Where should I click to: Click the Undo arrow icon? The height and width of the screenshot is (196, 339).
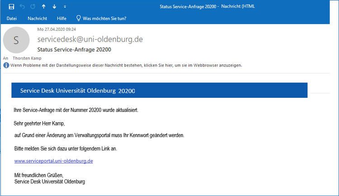pyautogui.click(x=22, y=6)
